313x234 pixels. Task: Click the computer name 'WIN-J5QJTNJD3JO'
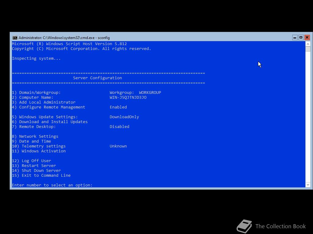(128, 97)
